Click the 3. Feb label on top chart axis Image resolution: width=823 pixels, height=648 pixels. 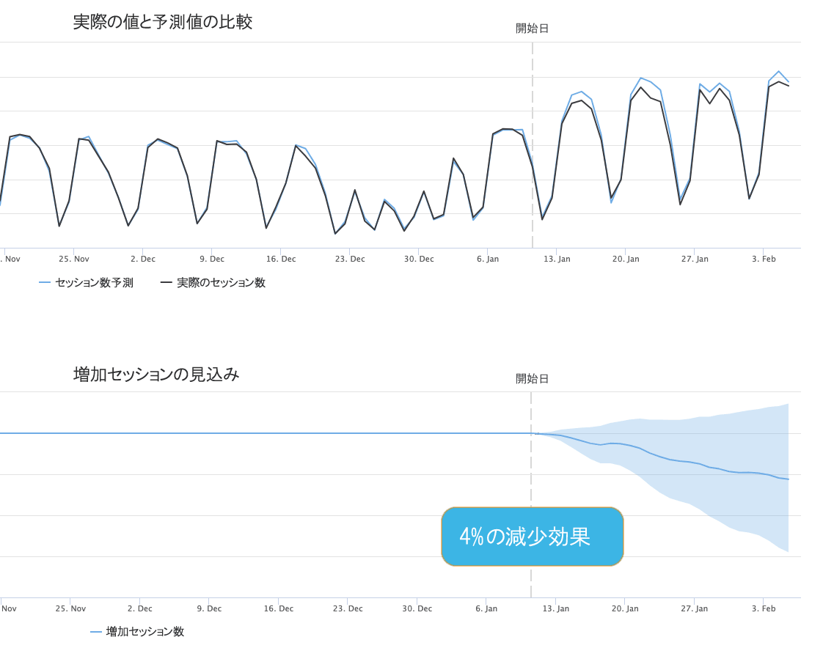tap(764, 259)
